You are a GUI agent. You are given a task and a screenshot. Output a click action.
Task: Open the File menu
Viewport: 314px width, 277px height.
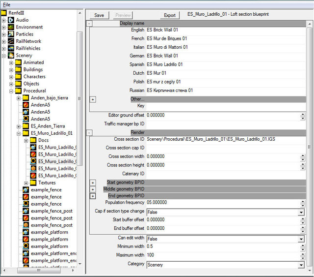[6, 4]
